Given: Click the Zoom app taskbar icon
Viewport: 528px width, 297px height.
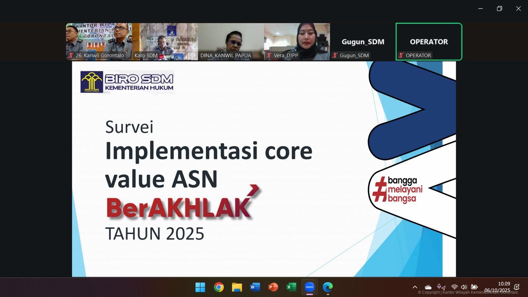Looking at the screenshot, I should tap(310, 287).
